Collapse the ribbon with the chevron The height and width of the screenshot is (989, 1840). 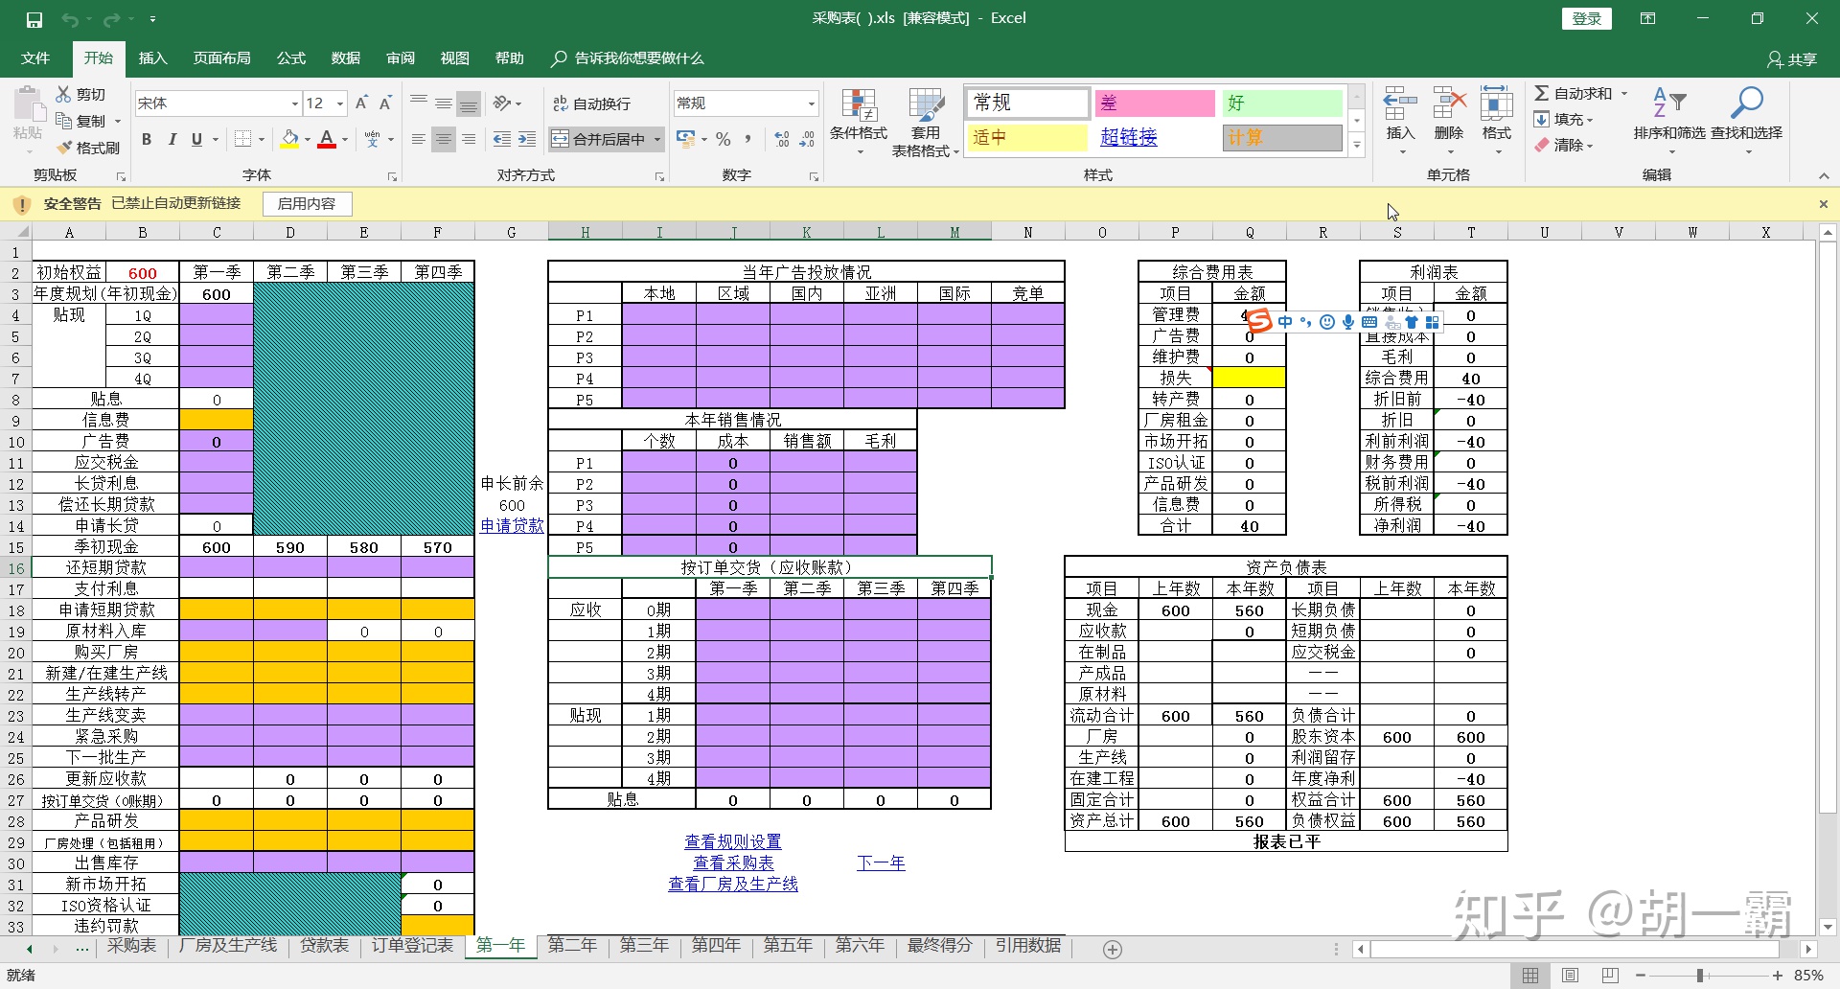pos(1824,176)
